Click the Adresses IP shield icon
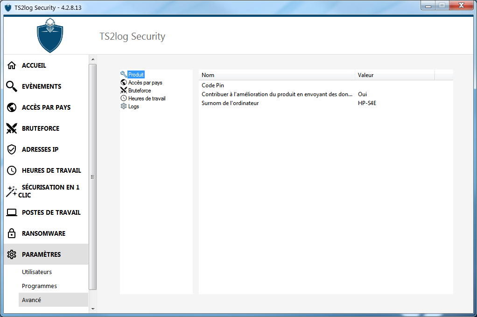 12,149
